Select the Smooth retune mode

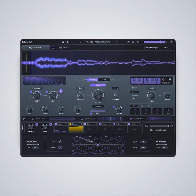point(135,95)
